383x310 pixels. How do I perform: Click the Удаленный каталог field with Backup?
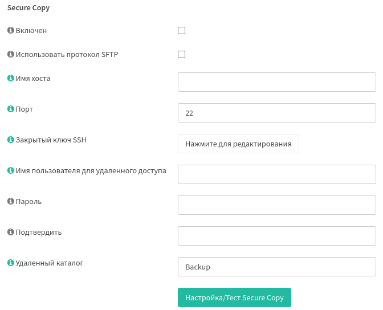tap(276, 267)
